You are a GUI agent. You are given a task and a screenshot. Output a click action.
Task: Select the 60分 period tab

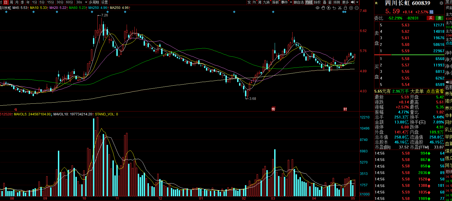[70, 2]
